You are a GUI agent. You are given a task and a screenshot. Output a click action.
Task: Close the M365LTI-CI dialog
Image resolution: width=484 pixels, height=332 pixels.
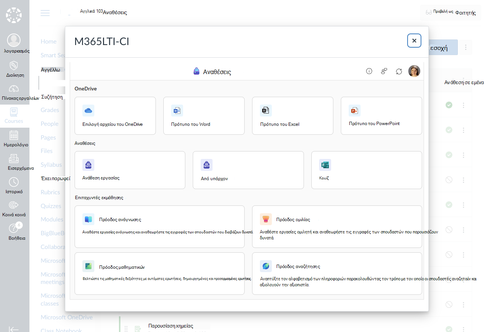414,41
